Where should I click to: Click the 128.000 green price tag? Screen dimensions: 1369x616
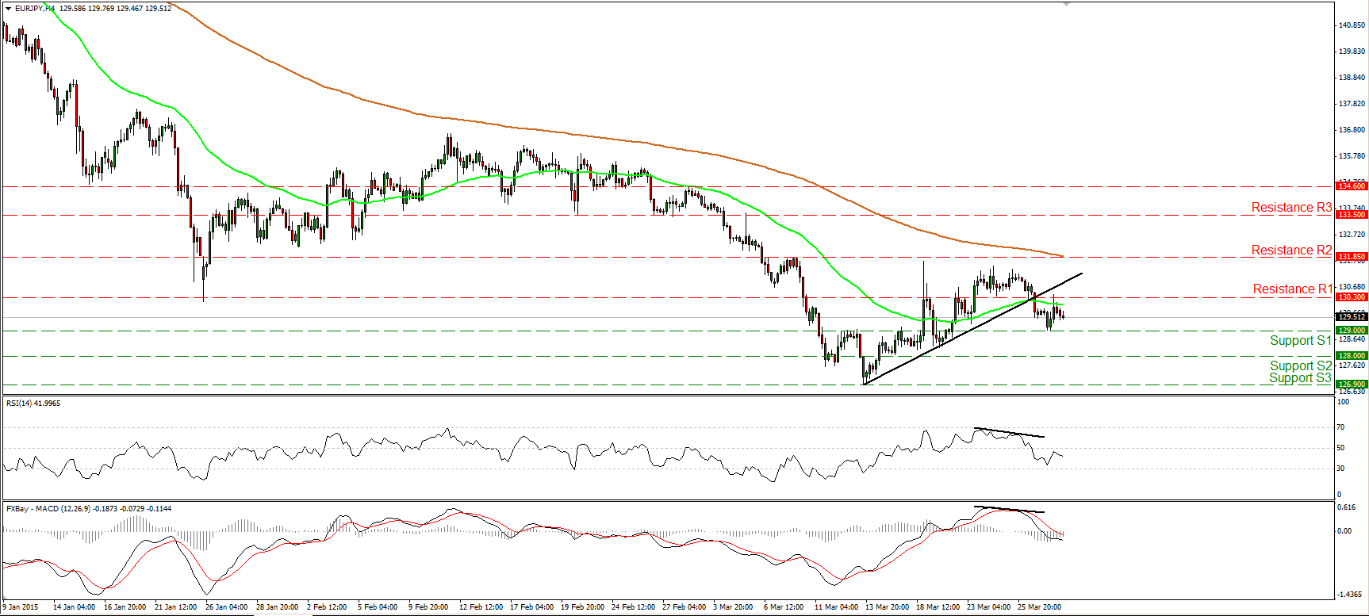click(x=1352, y=356)
